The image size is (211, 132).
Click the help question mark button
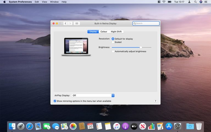click(156, 101)
